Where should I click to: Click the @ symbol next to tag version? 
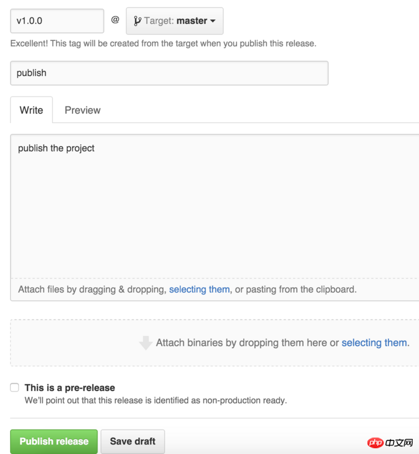point(115,20)
